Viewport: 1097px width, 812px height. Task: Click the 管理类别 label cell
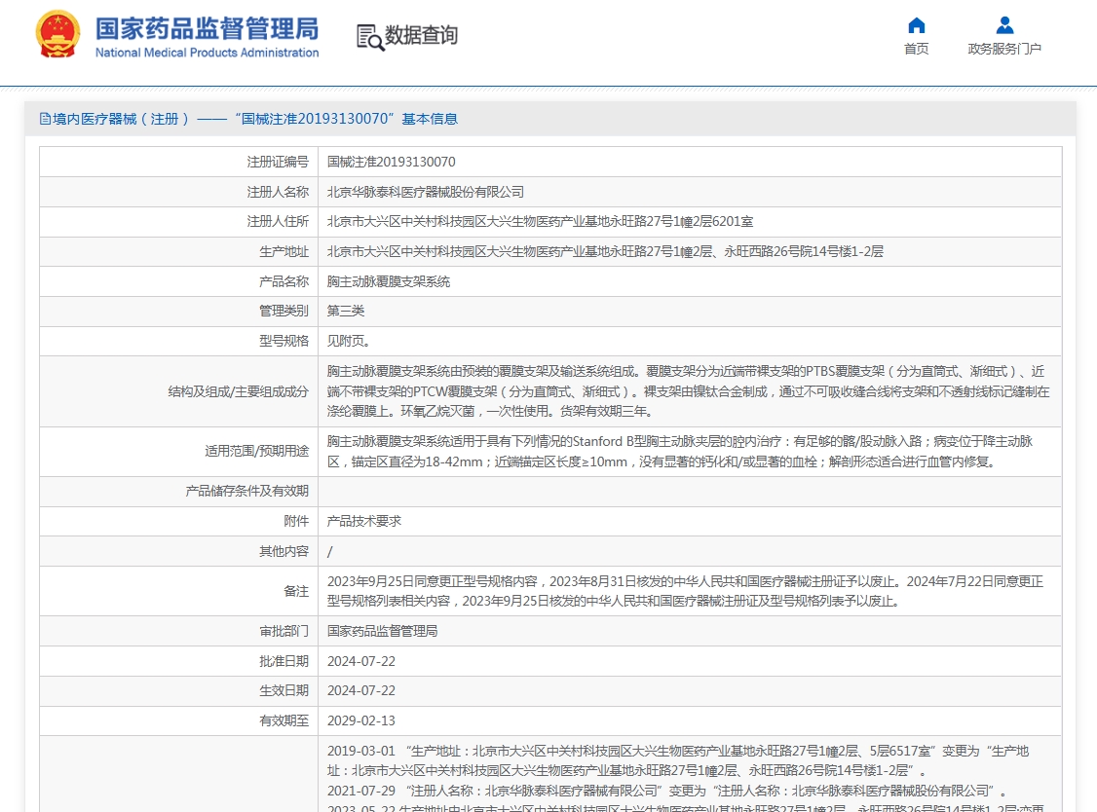(x=179, y=312)
